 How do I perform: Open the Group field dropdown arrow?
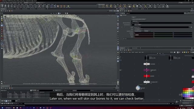(x=190, y=27)
